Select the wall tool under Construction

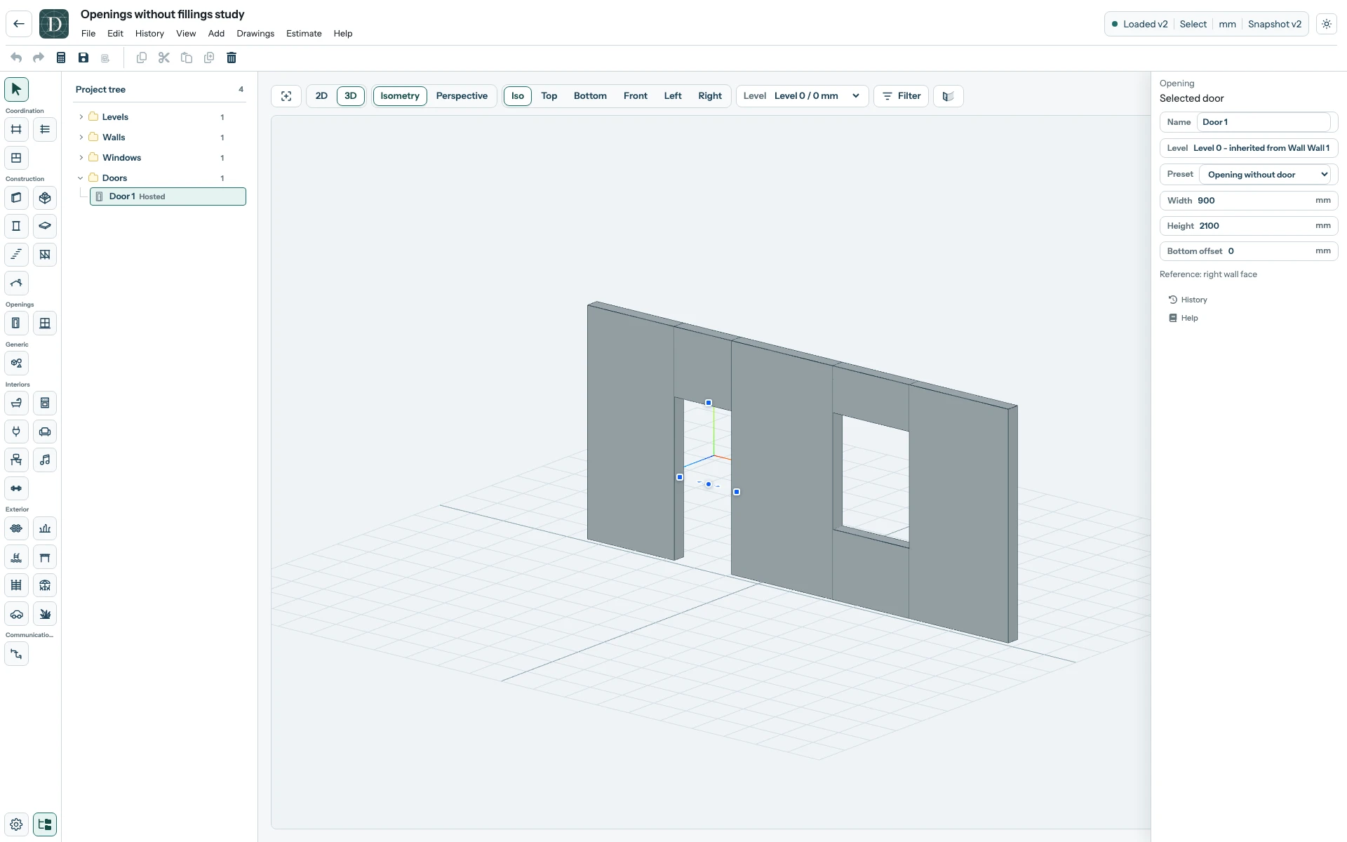point(16,198)
